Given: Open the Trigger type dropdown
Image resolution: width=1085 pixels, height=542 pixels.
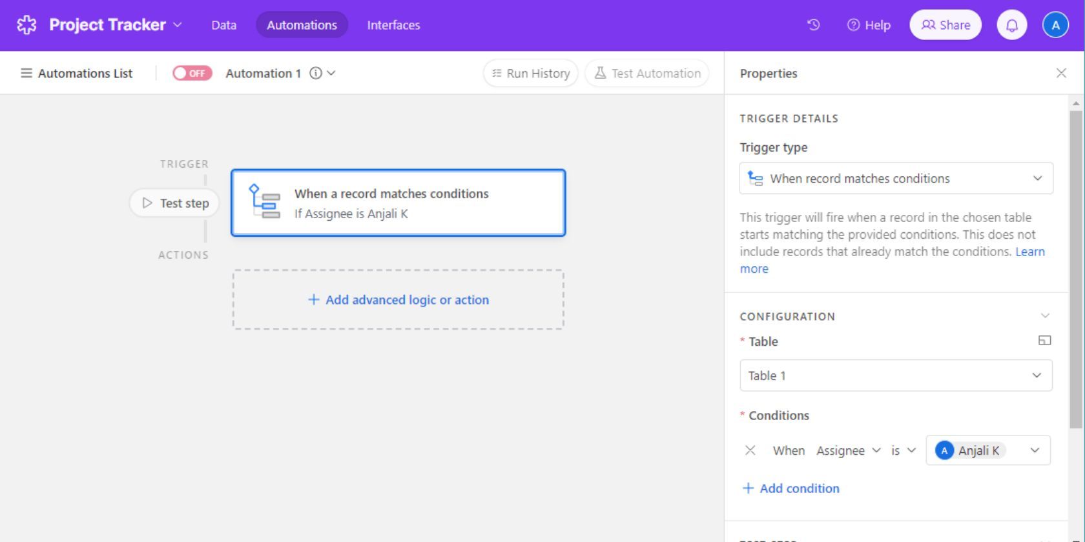Looking at the screenshot, I should [x=896, y=179].
